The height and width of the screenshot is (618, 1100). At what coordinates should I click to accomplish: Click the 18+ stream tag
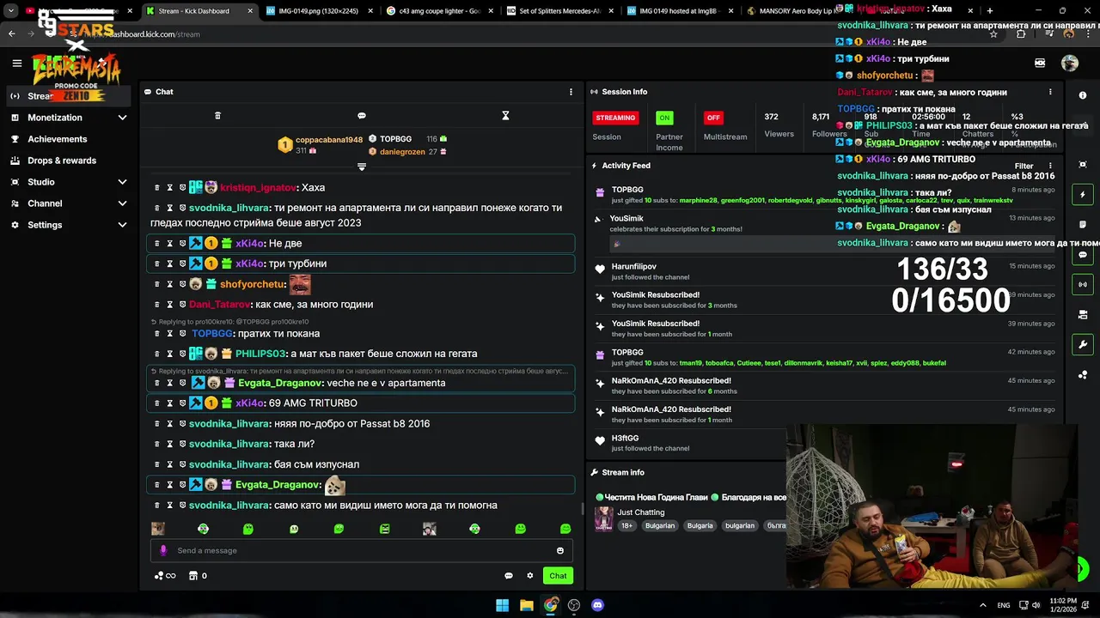click(x=626, y=525)
